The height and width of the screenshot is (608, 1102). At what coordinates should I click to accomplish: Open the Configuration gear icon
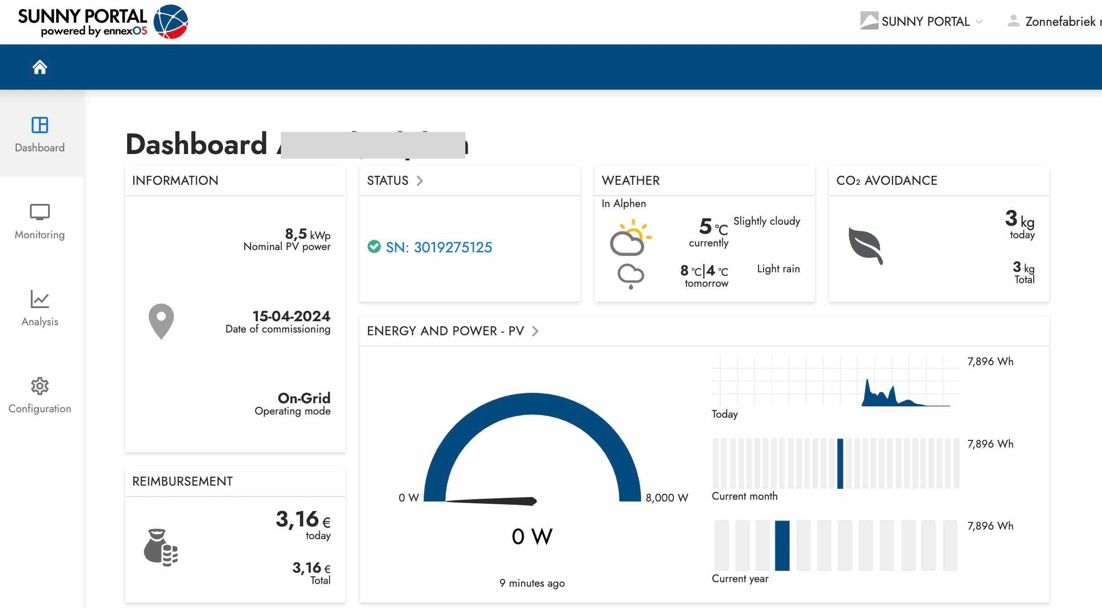pos(40,386)
